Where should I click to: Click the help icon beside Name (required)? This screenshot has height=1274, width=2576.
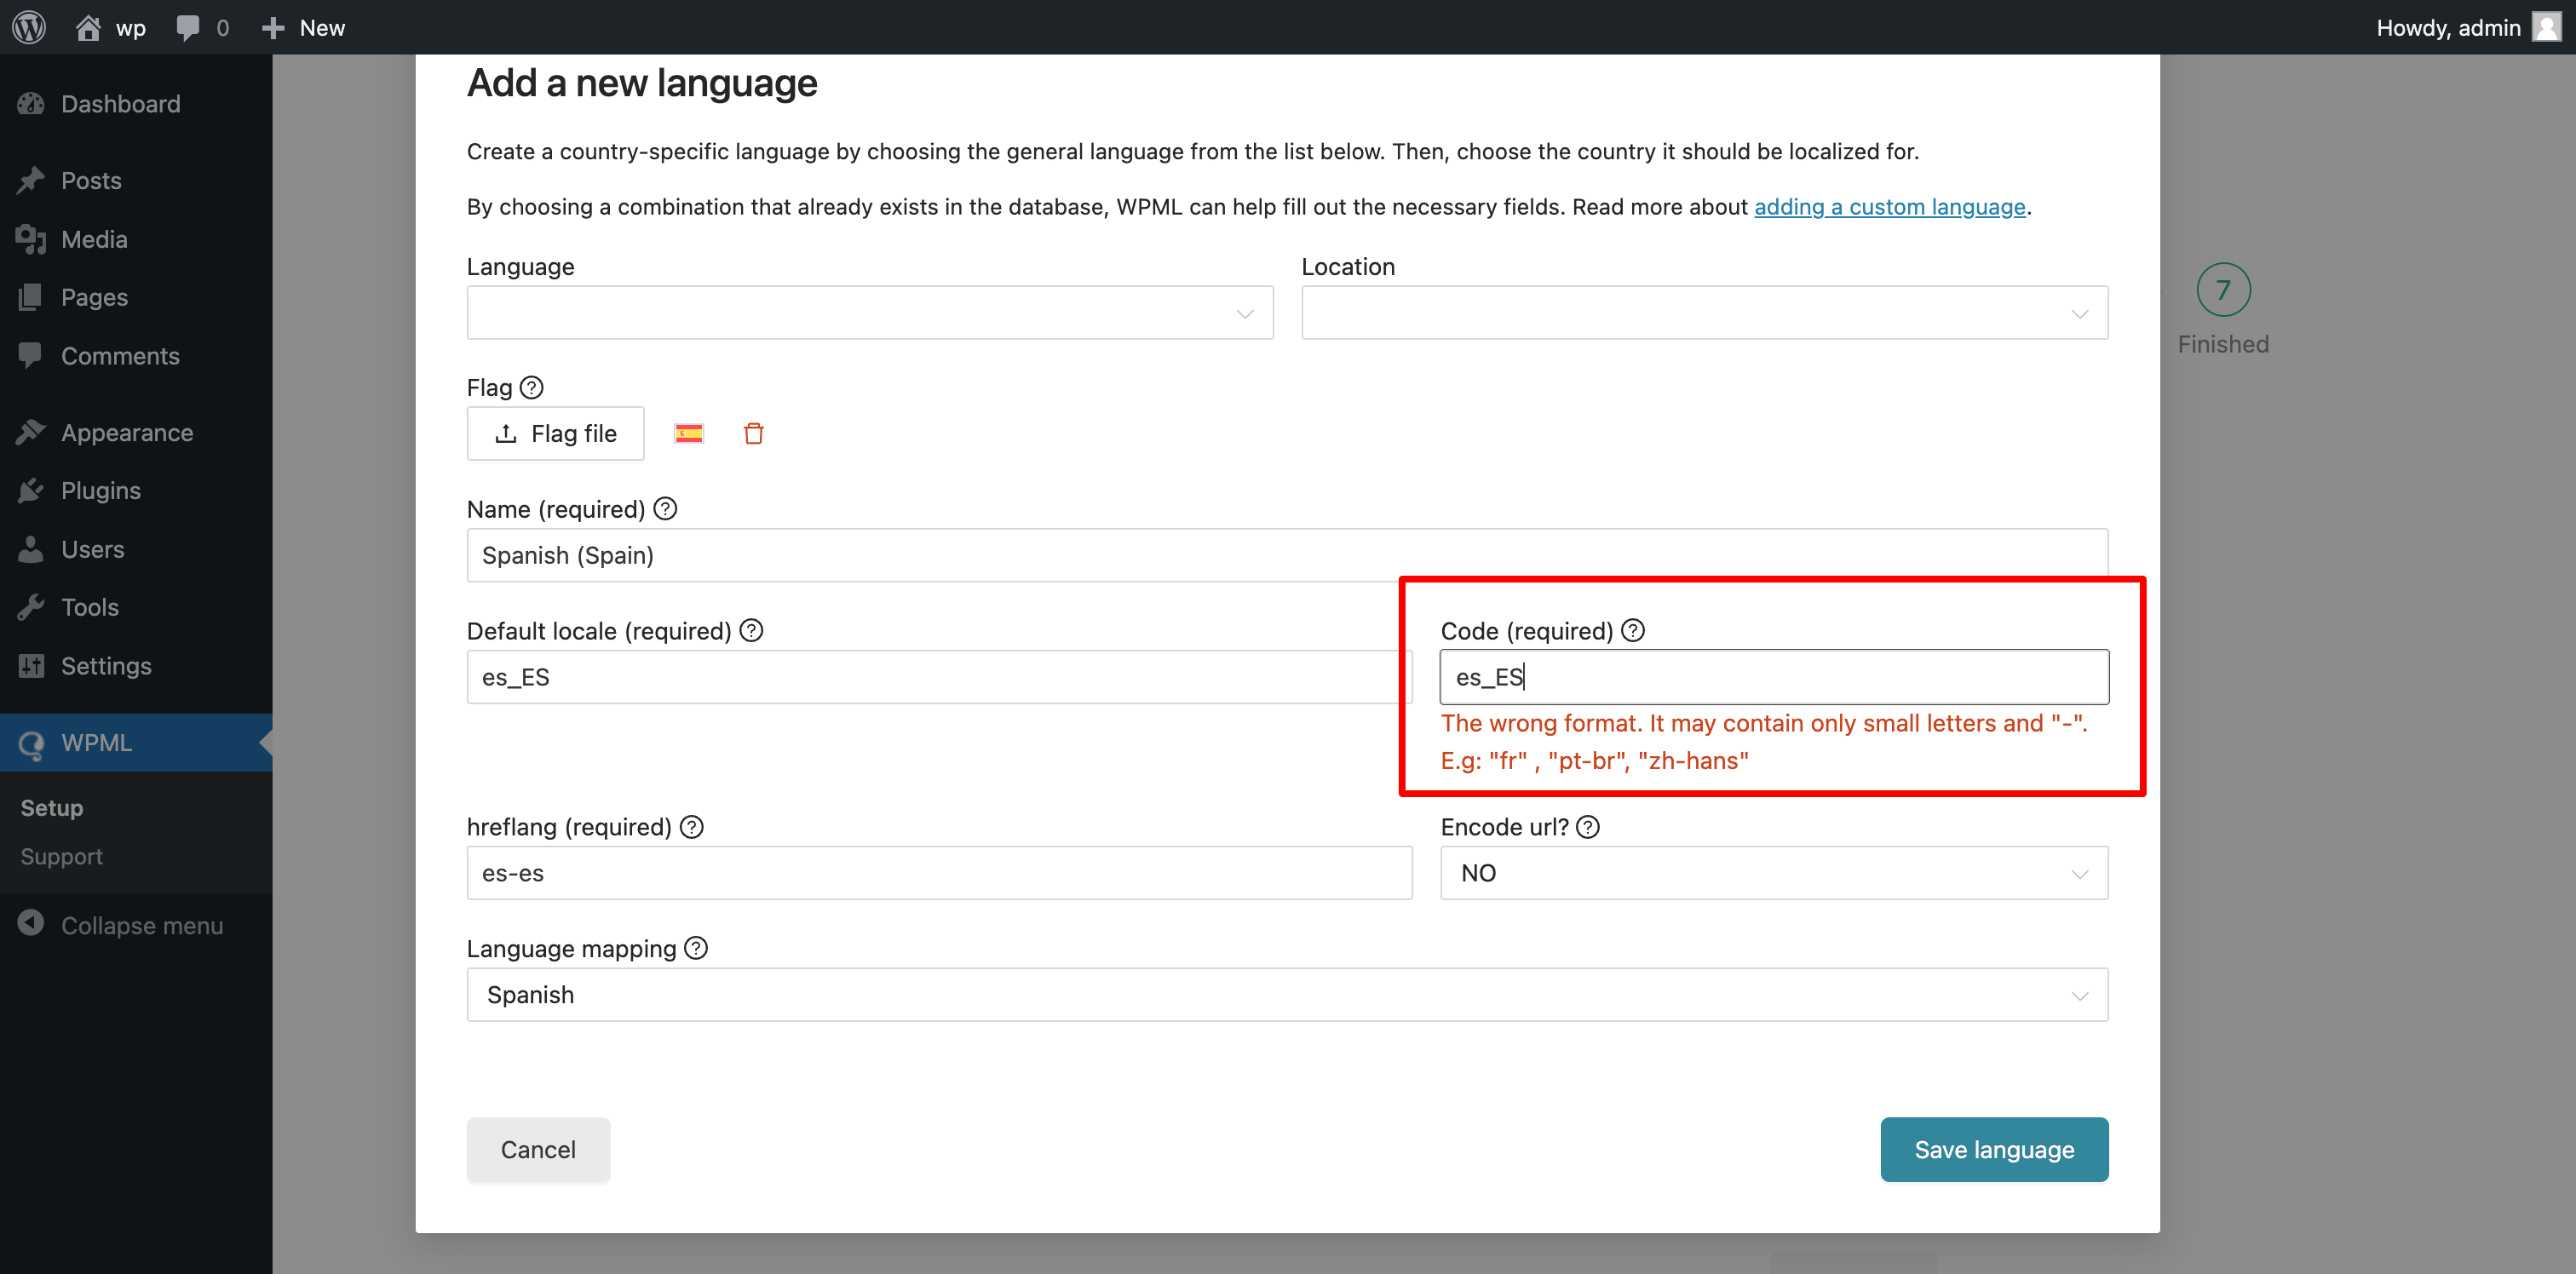pos(665,509)
